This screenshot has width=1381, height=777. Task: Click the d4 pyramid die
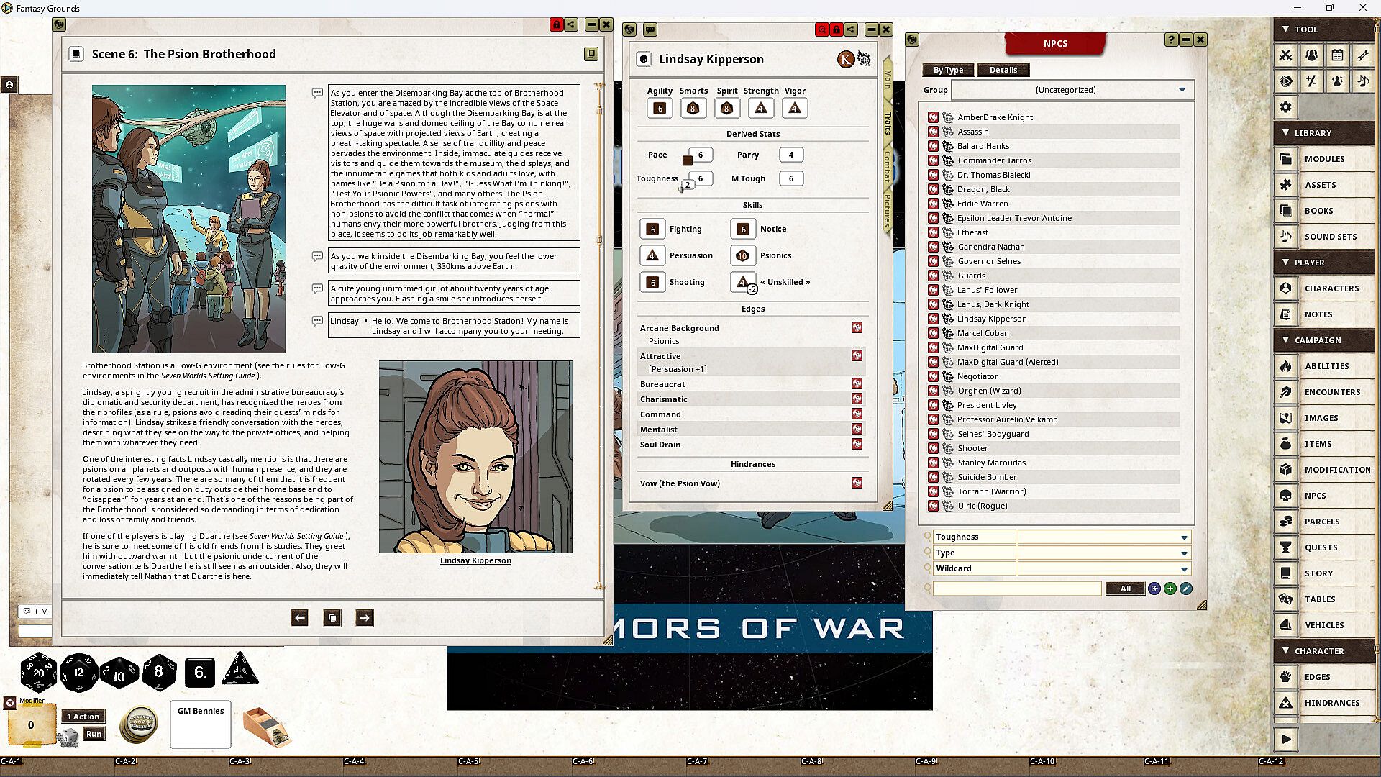pyautogui.click(x=240, y=671)
